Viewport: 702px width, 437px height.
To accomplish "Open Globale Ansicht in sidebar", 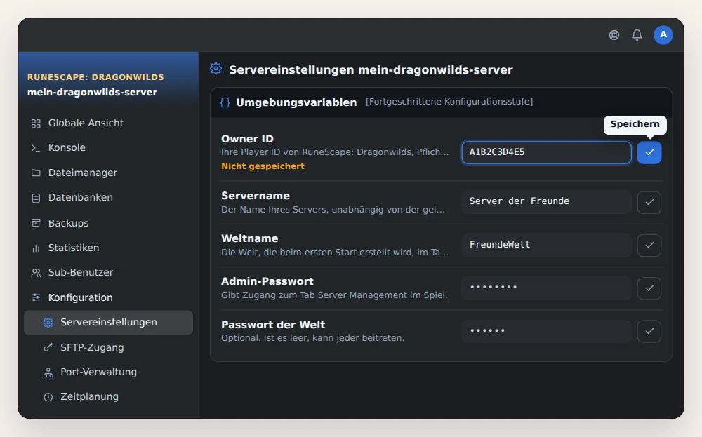I will tap(108, 123).
